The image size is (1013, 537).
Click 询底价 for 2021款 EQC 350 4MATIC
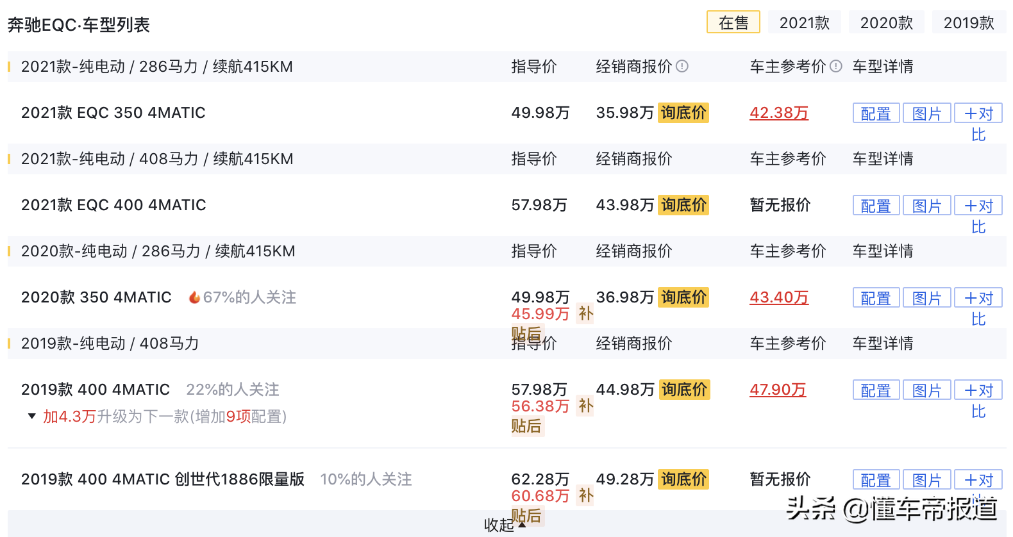[x=683, y=113]
